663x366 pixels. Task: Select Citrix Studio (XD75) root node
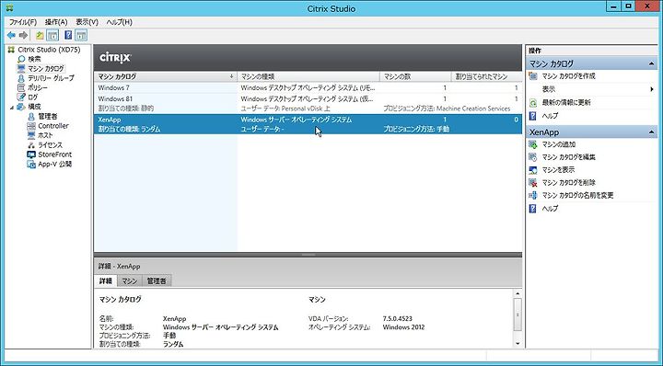(x=49, y=50)
